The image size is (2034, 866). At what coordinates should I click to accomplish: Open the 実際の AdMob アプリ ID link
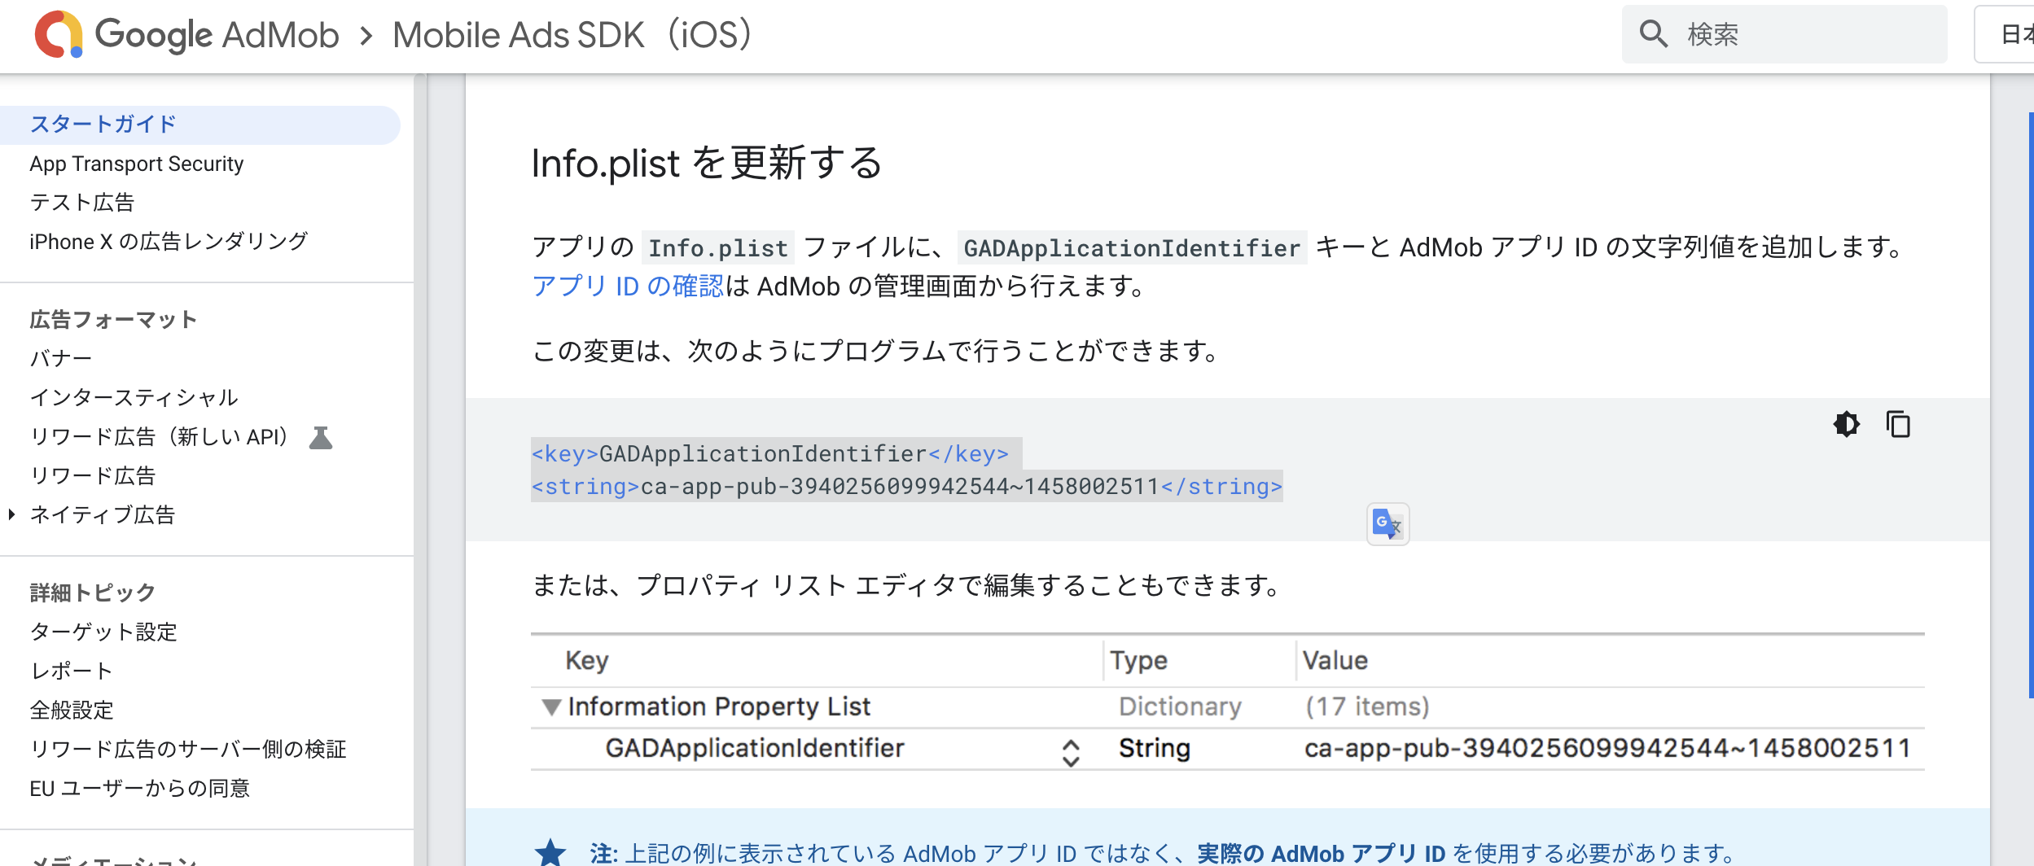1321,853
